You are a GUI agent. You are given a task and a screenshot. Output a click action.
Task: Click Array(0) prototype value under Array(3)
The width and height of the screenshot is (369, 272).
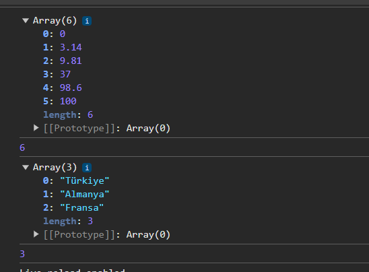click(148, 234)
